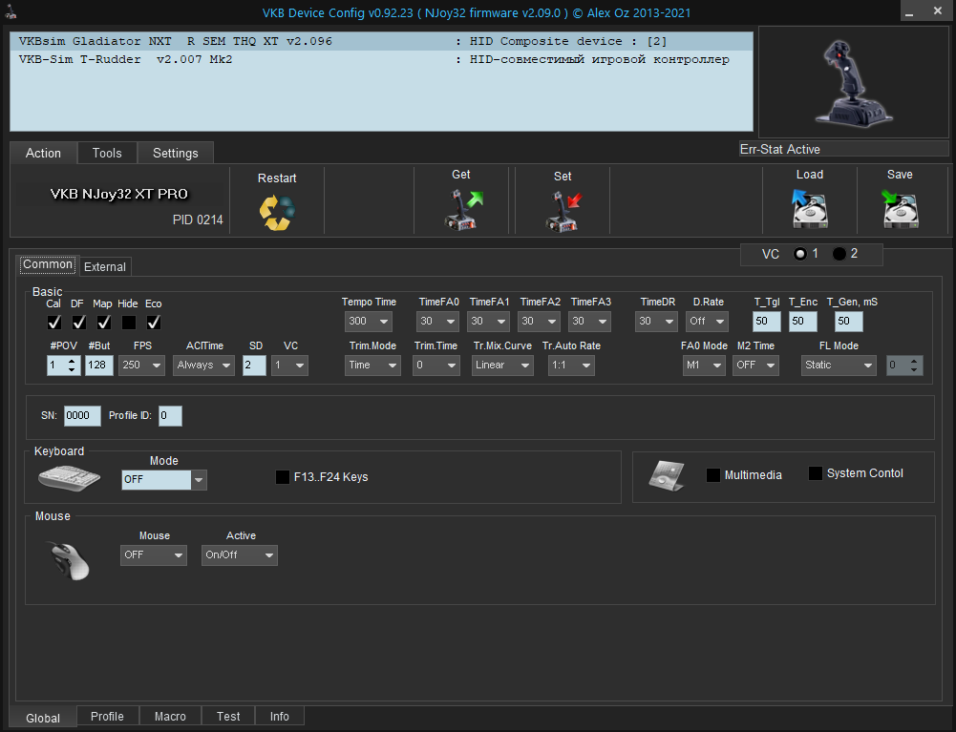Open the TimeDR dropdown
Viewport: 956px width, 732px height.
[x=656, y=322]
